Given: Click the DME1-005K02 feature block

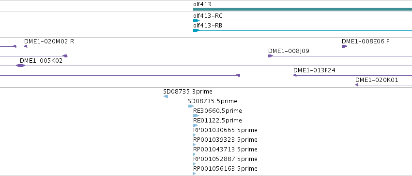Looking at the screenshot, I should 20,66.
